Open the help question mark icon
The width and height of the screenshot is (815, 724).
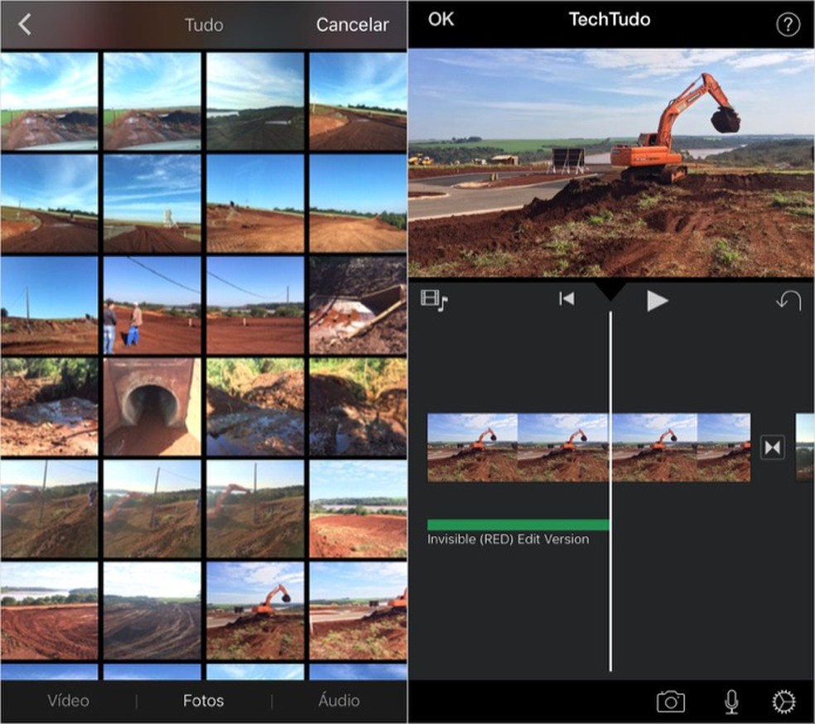pos(788,24)
